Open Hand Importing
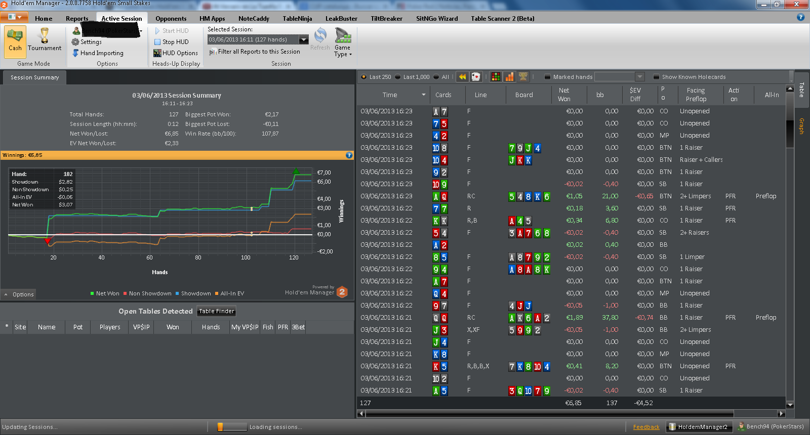 tap(98, 53)
